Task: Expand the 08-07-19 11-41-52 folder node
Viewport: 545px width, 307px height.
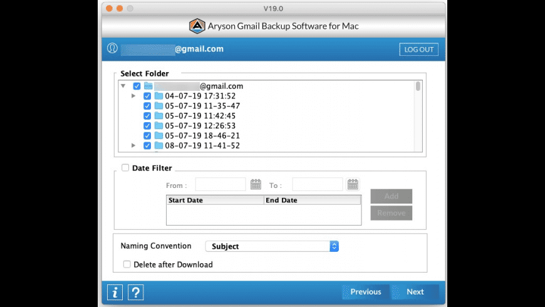Action: click(133, 145)
